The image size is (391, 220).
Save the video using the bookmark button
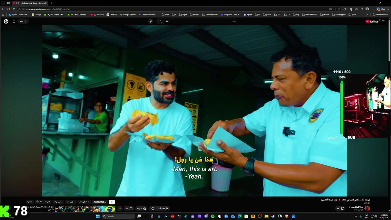click(x=129, y=209)
